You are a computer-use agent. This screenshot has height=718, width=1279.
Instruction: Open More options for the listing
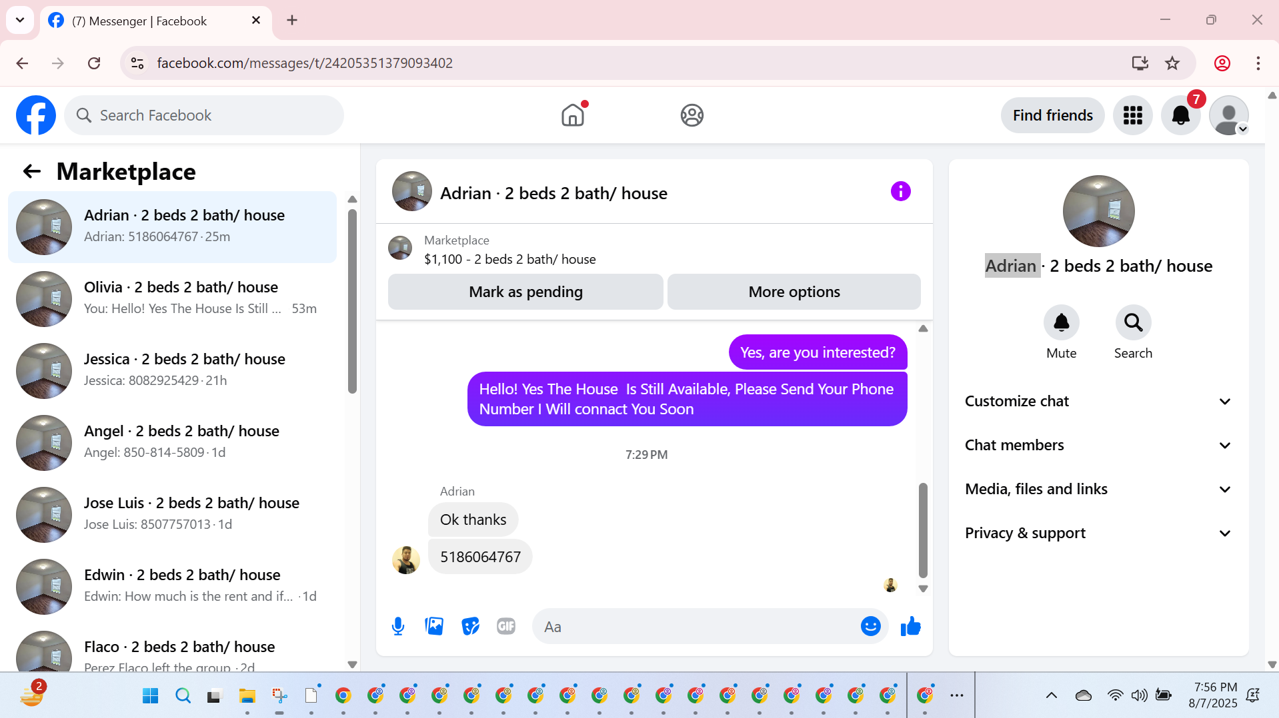794,292
